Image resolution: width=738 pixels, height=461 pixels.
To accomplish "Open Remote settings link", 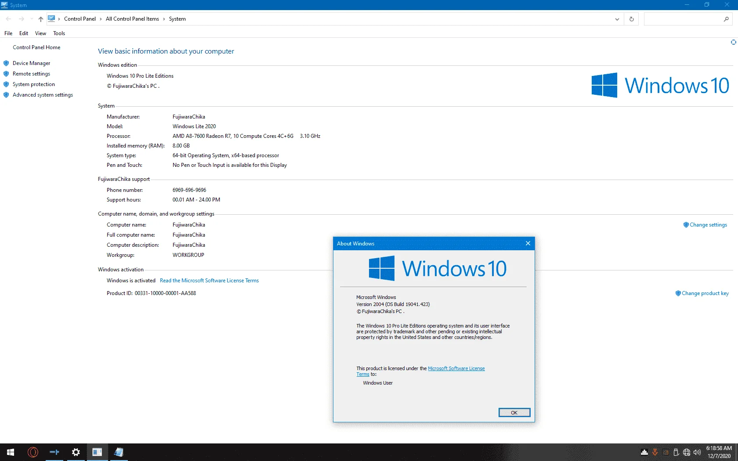I will pyautogui.click(x=31, y=74).
